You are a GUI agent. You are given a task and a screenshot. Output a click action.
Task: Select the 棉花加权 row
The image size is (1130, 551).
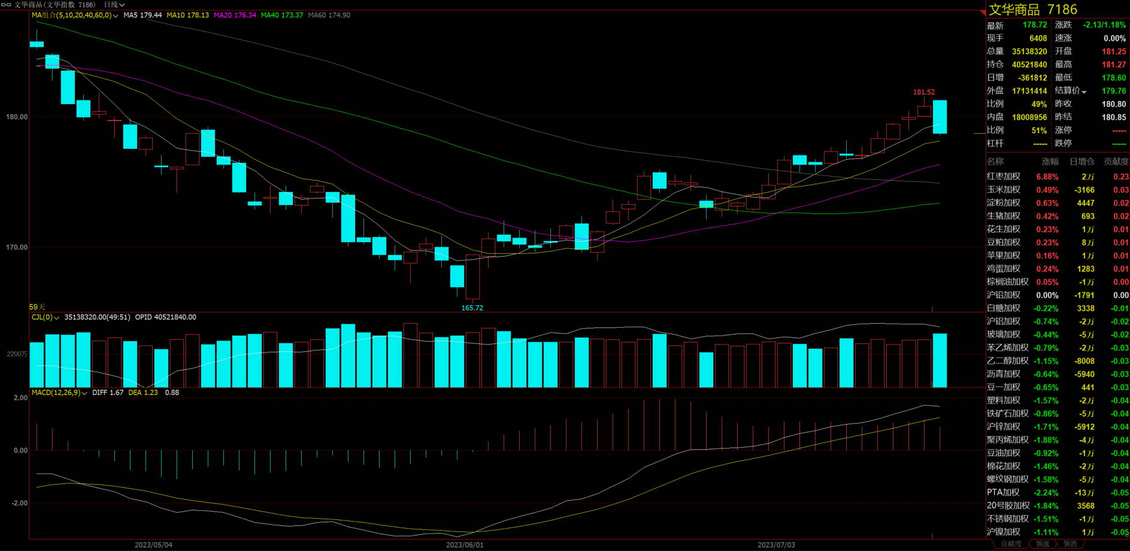click(1058, 467)
